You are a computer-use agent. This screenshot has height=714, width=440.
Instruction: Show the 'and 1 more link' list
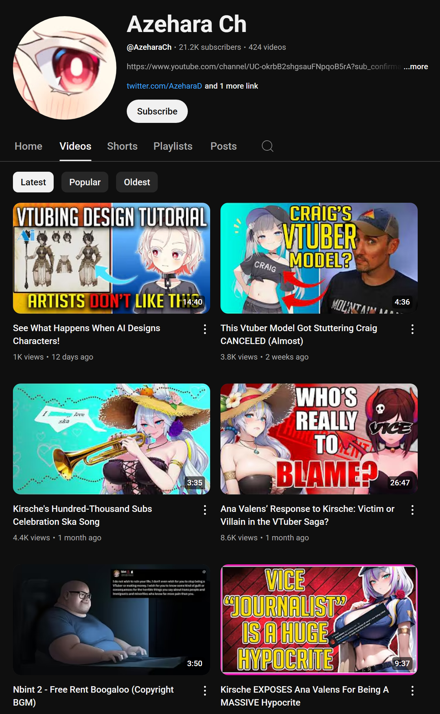[231, 86]
